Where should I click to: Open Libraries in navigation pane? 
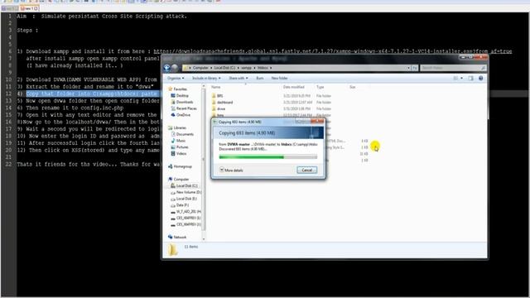177,127
